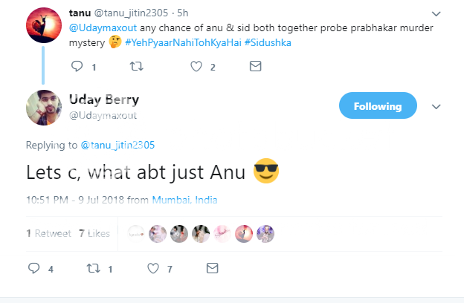Open the @tanu_jitin2305 replying-to link
This screenshot has height=303, width=464.
pyautogui.click(x=117, y=145)
